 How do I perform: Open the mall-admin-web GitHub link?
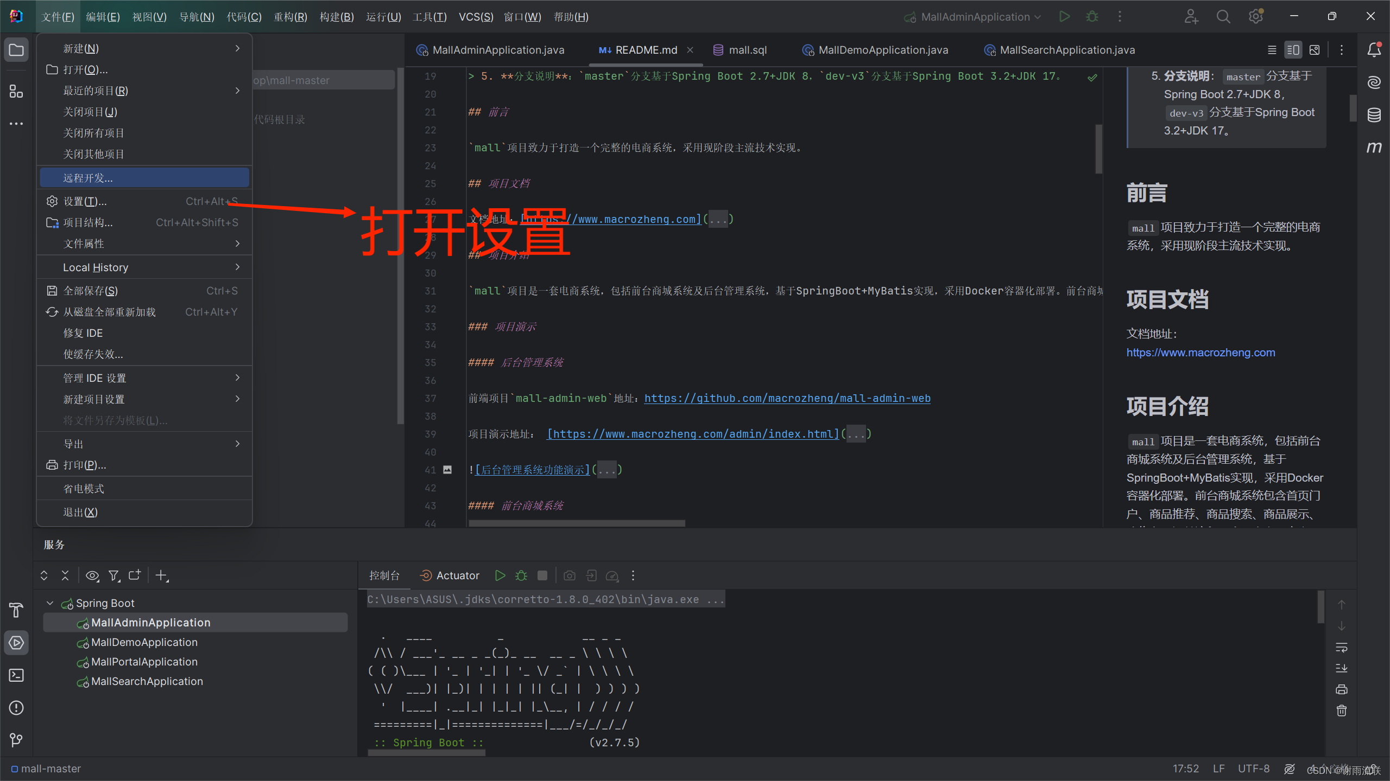(787, 398)
